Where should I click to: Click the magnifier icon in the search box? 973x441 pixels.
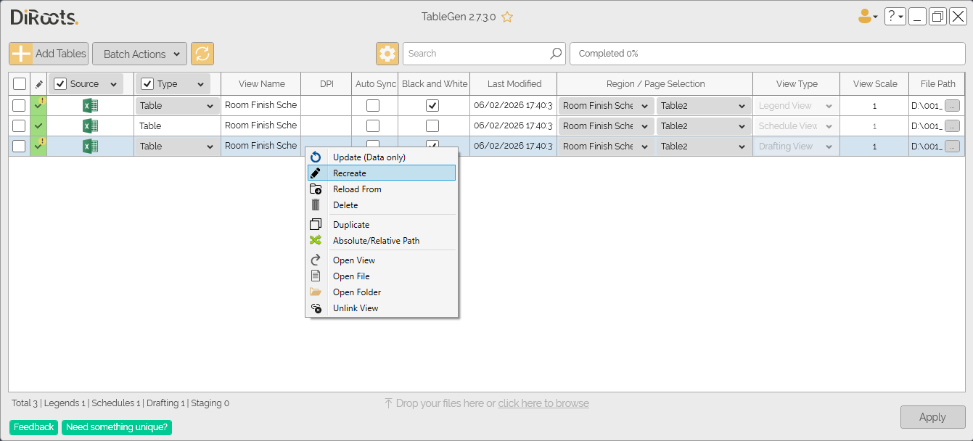point(556,53)
